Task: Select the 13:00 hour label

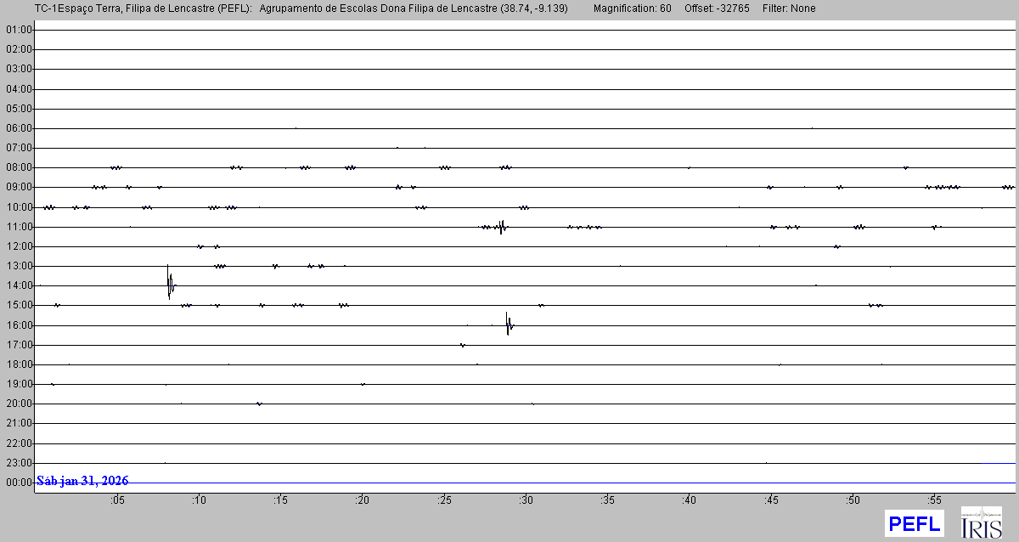Action: 19,266
